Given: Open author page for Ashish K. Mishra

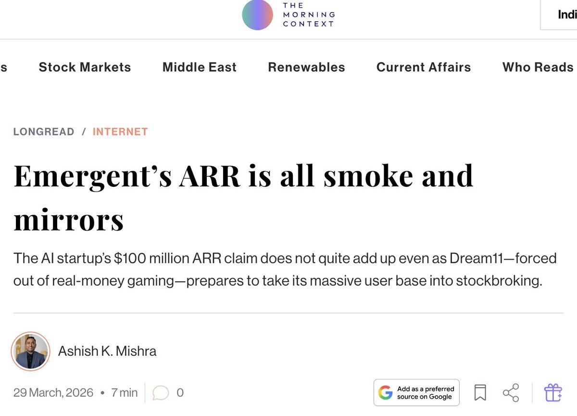Looking at the screenshot, I should coord(107,351).
